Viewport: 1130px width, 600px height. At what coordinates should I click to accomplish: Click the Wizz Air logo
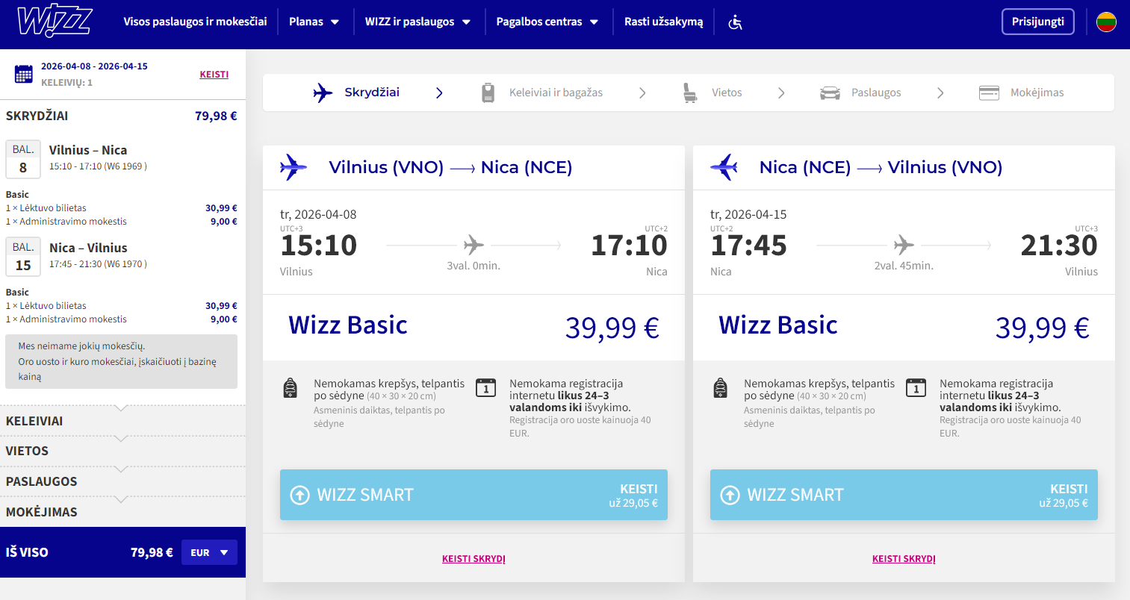point(55,22)
